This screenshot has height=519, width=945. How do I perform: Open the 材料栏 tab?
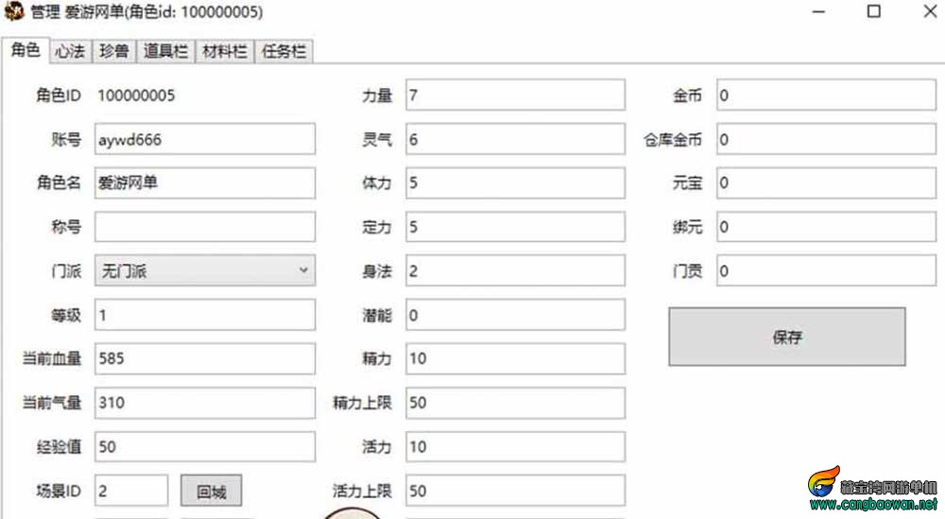(225, 51)
